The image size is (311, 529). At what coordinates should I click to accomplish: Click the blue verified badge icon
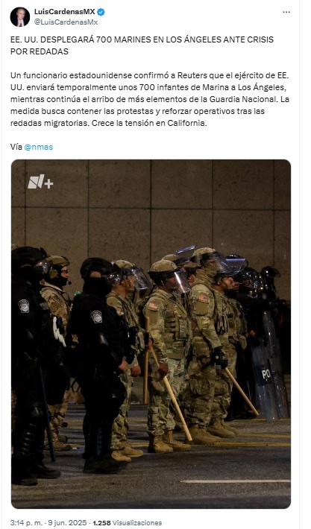[x=101, y=12]
